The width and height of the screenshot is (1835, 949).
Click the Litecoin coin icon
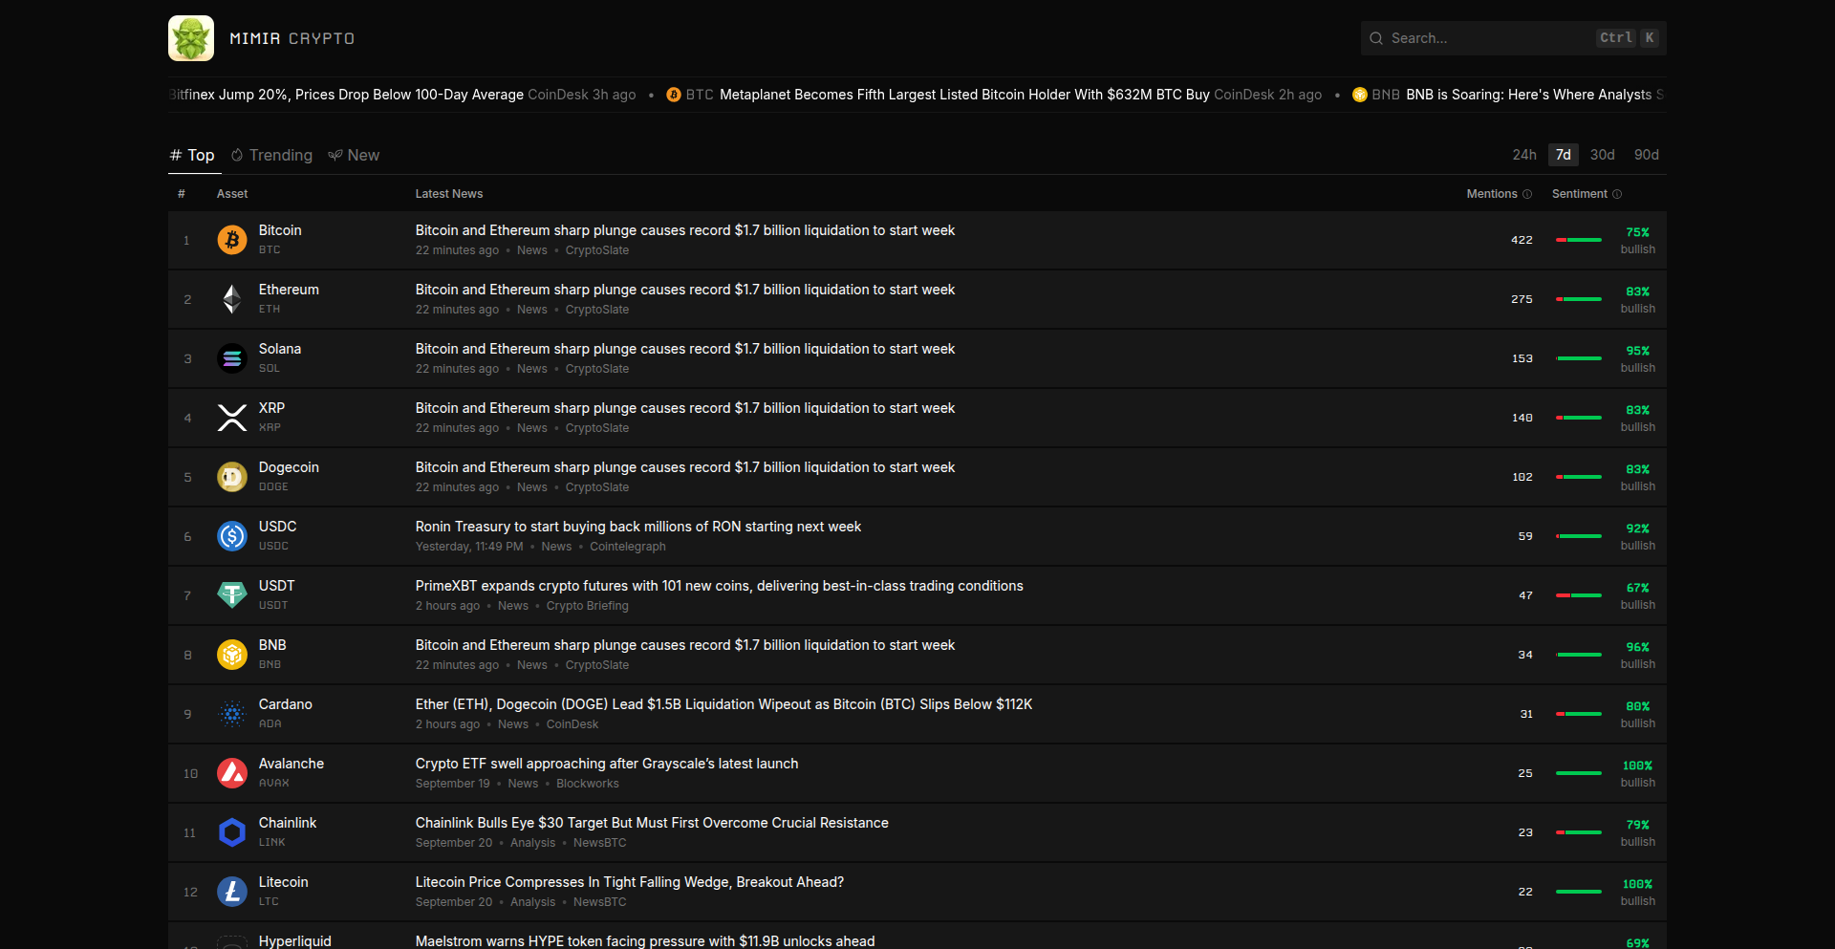232,892
